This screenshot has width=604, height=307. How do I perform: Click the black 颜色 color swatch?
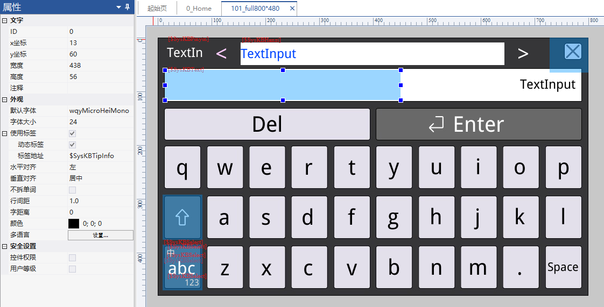click(74, 224)
